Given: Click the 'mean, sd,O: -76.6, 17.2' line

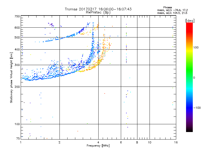Looking at the screenshot, I should pos(172,10).
